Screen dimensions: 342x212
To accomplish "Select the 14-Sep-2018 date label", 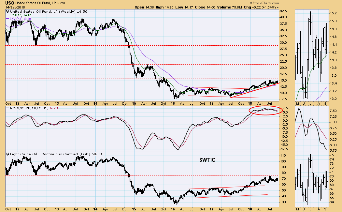I will (x=15, y=7).
